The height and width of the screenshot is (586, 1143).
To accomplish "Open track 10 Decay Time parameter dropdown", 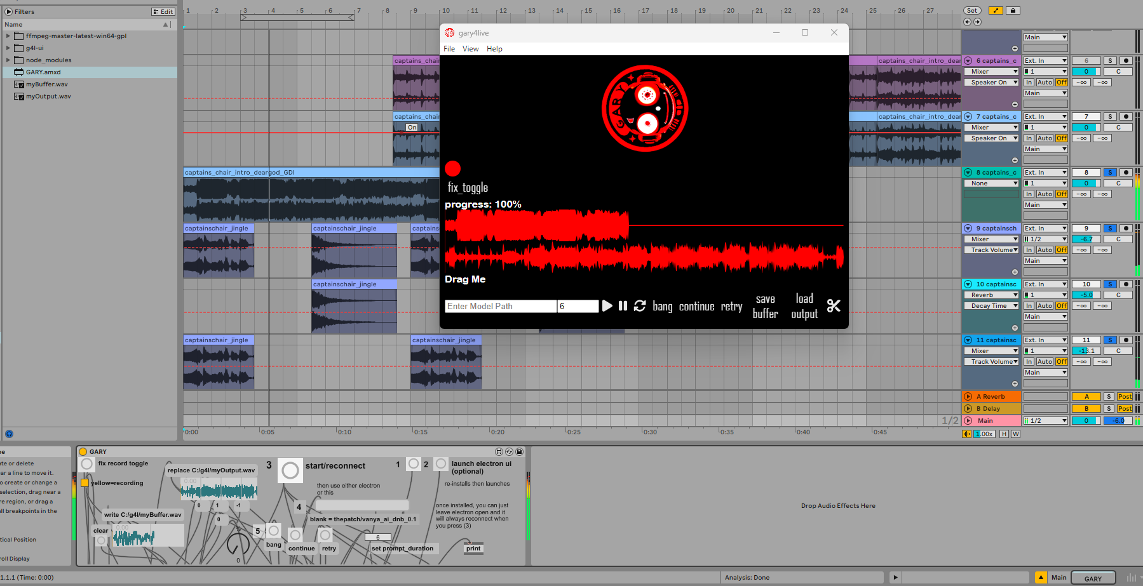I will coord(991,306).
